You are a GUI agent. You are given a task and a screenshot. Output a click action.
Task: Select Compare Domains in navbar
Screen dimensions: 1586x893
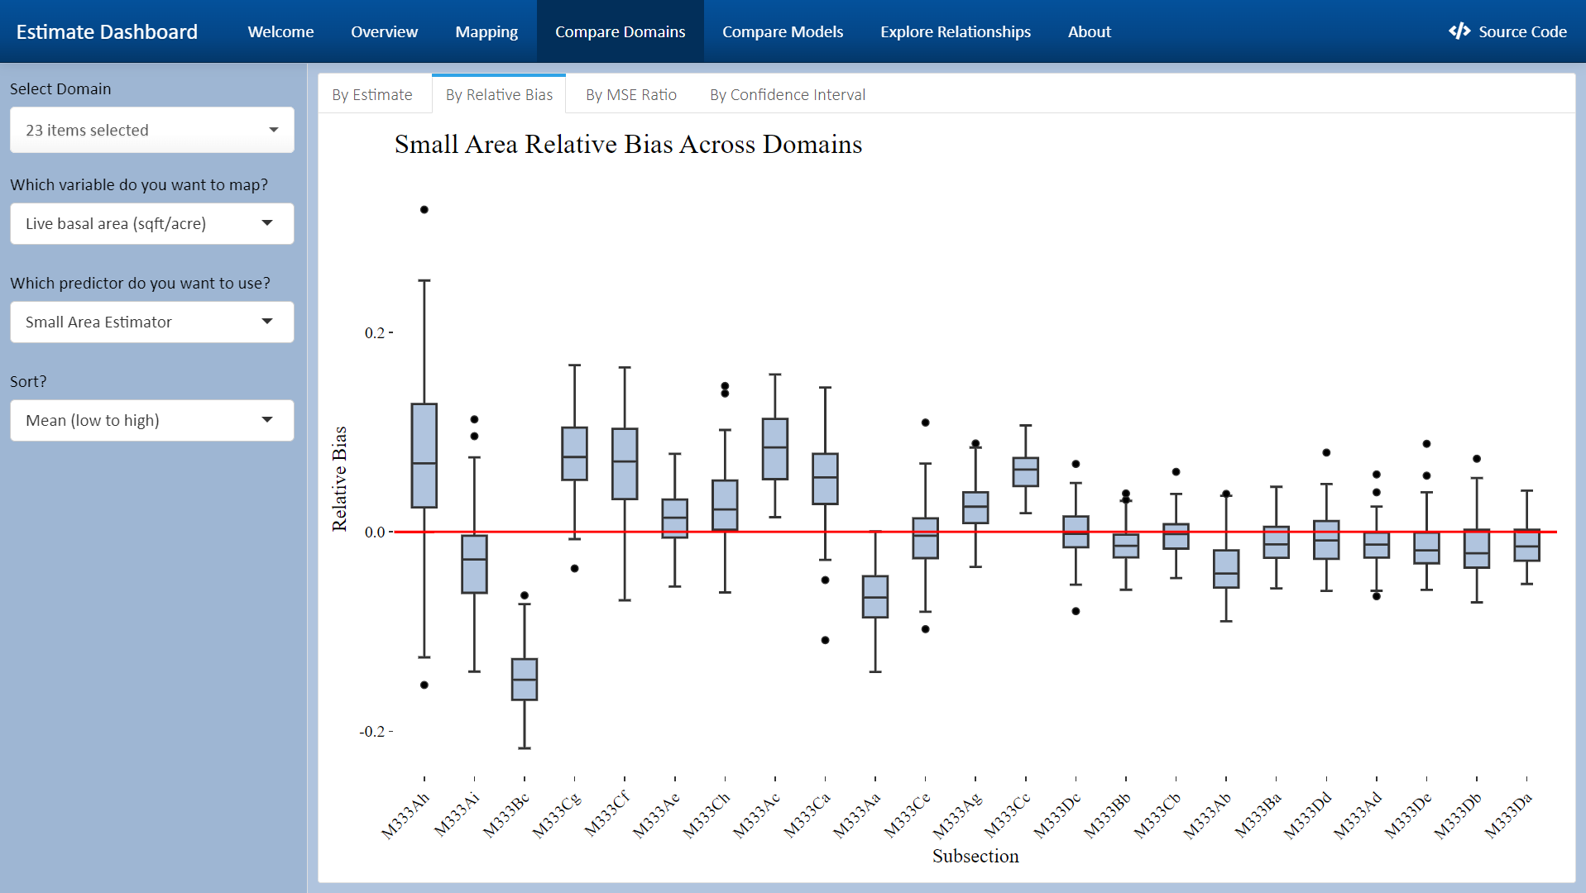point(620,31)
